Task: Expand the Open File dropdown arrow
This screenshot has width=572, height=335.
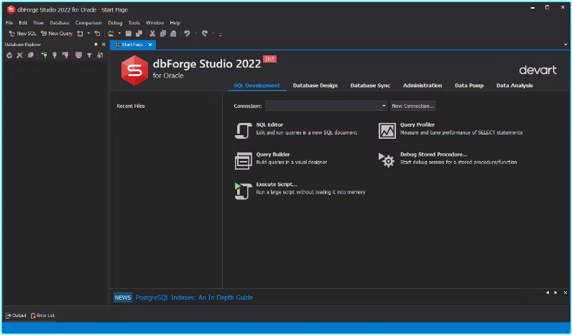Action: pyautogui.click(x=119, y=34)
